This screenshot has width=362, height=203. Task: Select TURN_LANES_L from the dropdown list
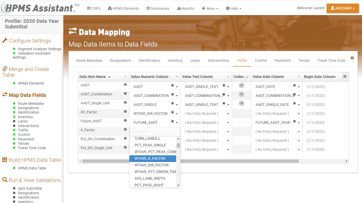pyautogui.click(x=153, y=138)
